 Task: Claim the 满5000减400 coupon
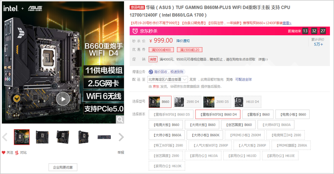point(161,50)
